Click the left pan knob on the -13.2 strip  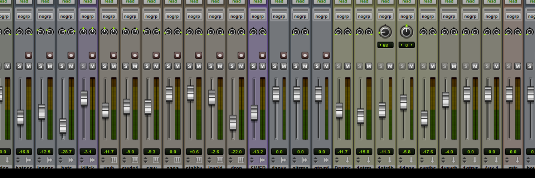(253, 32)
